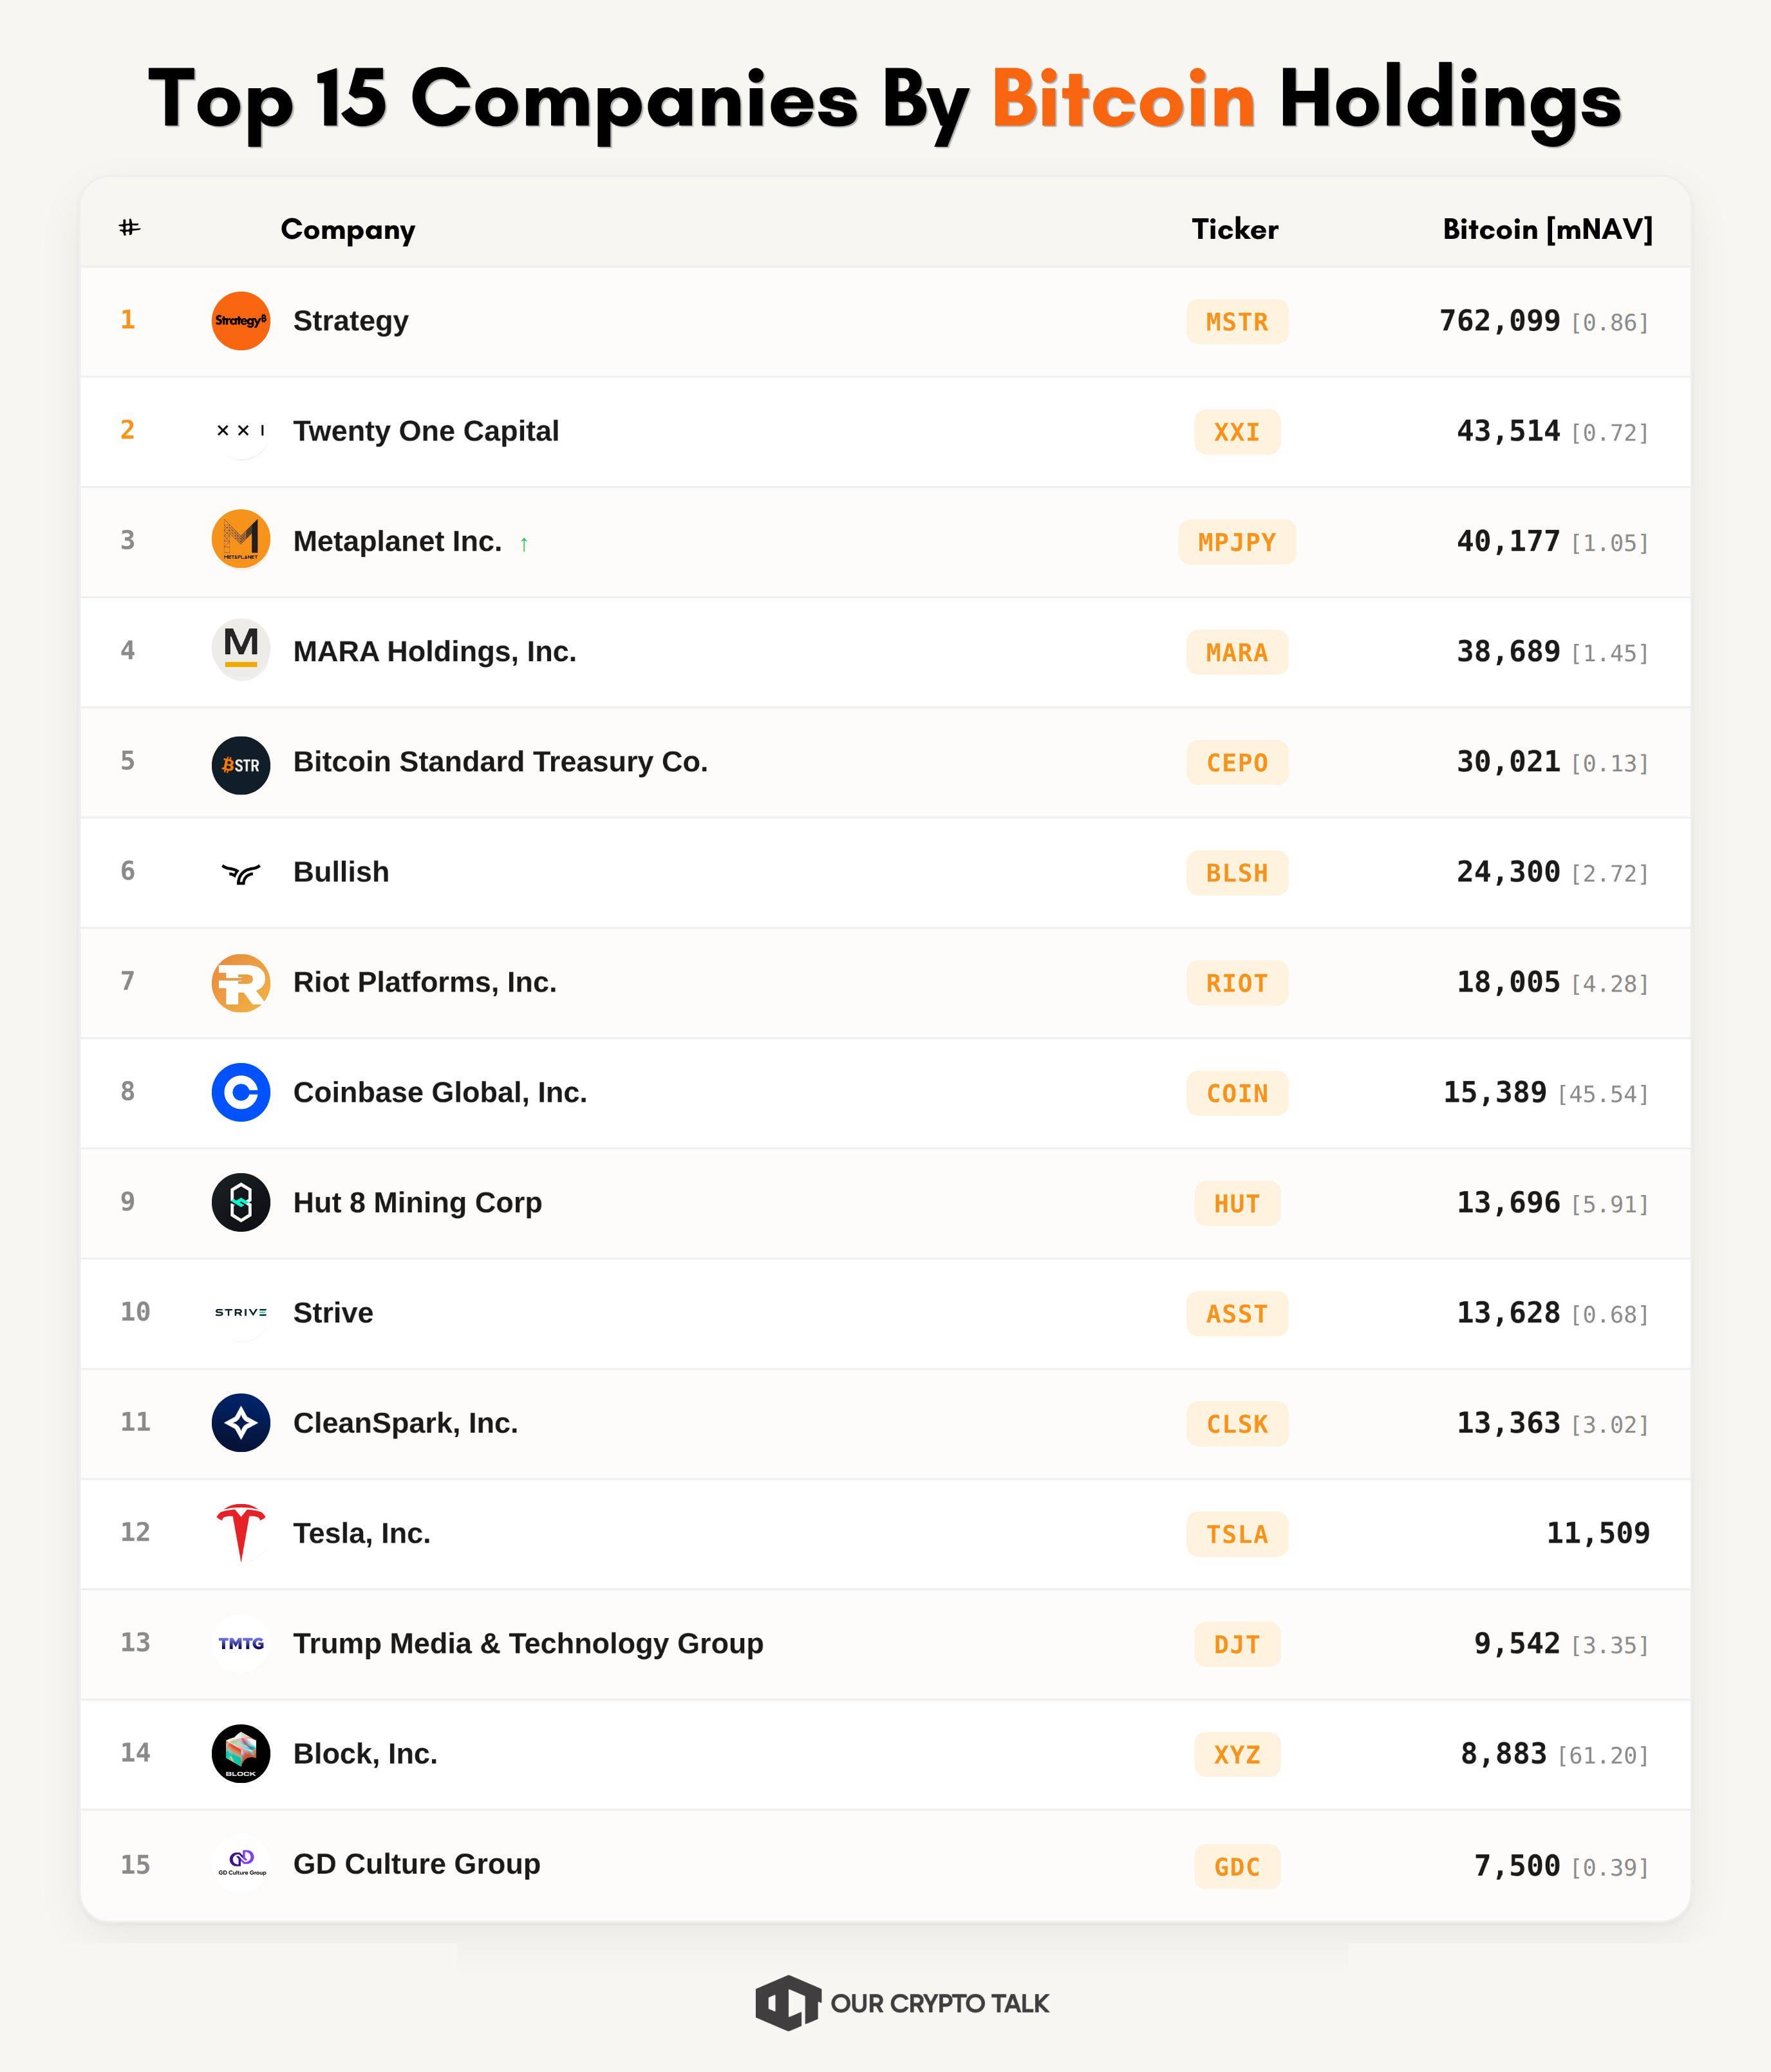Click the Bitcoin Standard Treasury logo

pyautogui.click(x=241, y=765)
